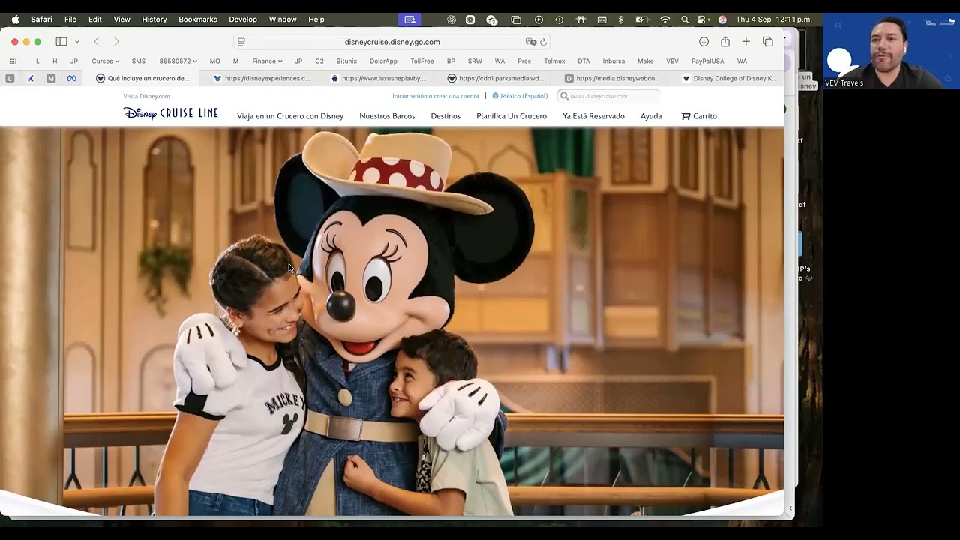Open 'Viaja en un Crucero con Disney' menu
Screen dimensions: 960x540
[290, 116]
